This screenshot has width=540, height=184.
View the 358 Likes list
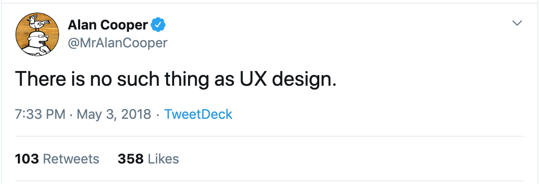coord(148,159)
